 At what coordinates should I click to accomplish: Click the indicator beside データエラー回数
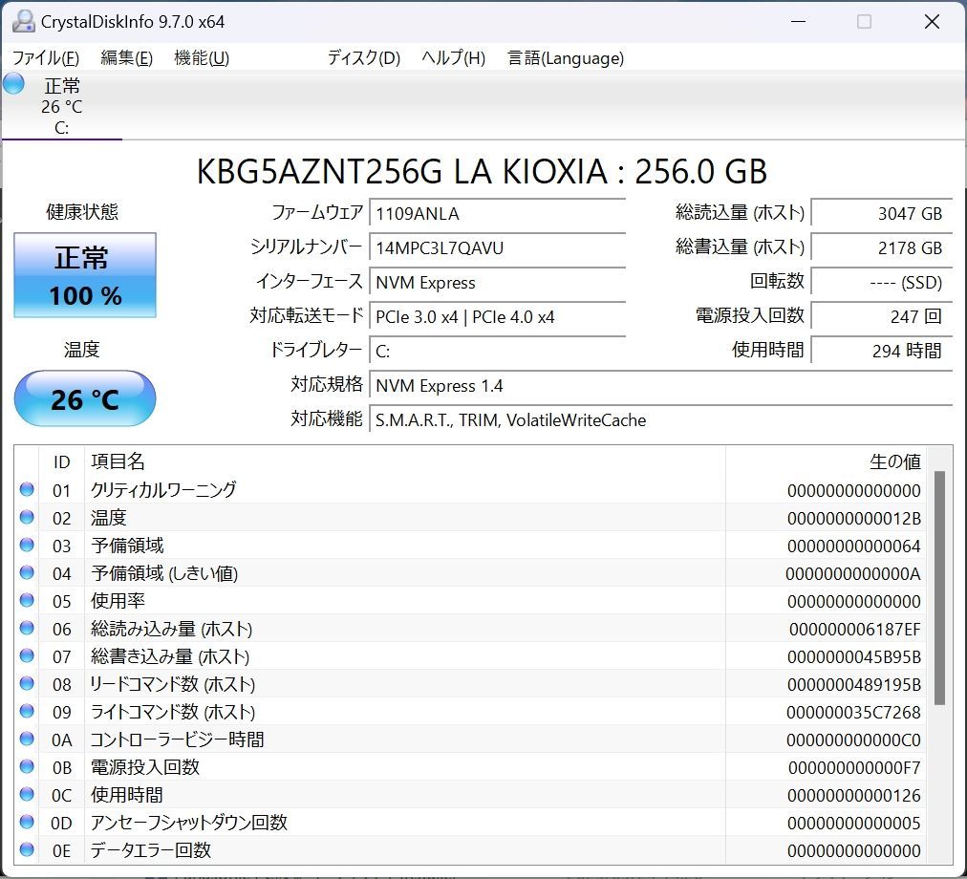click(27, 850)
